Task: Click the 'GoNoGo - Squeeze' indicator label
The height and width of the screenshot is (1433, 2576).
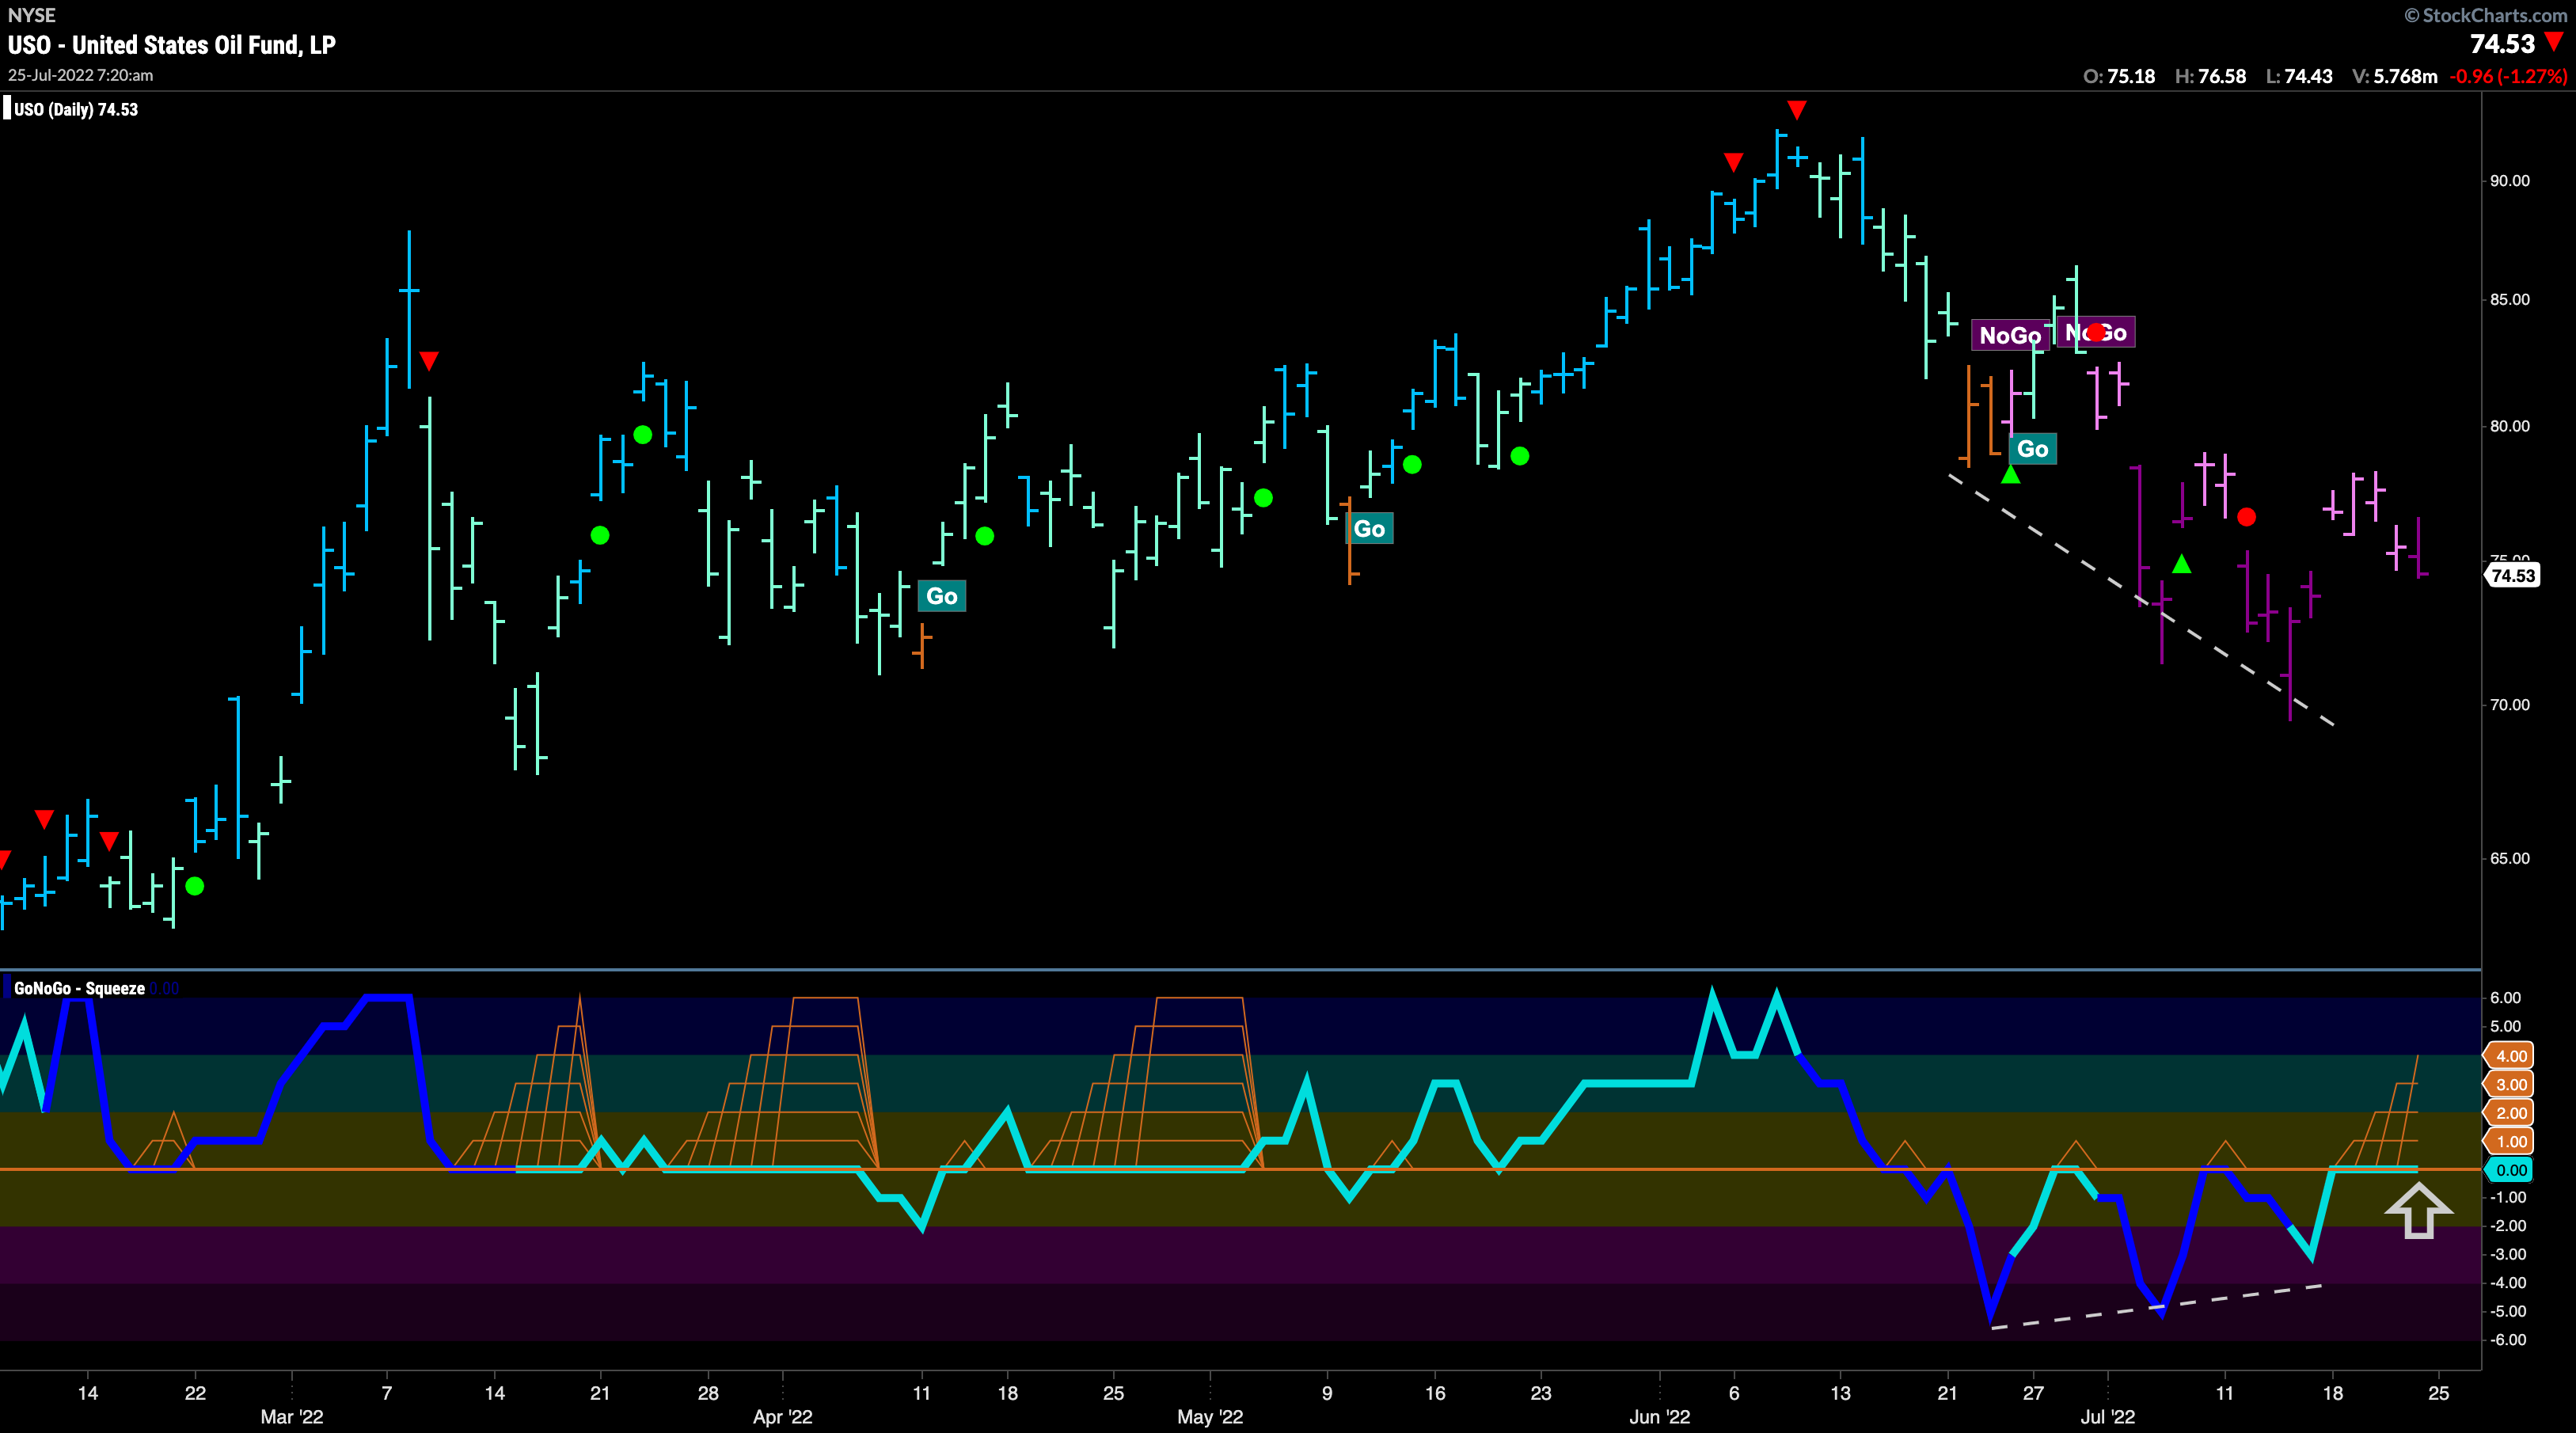Action: 79,988
